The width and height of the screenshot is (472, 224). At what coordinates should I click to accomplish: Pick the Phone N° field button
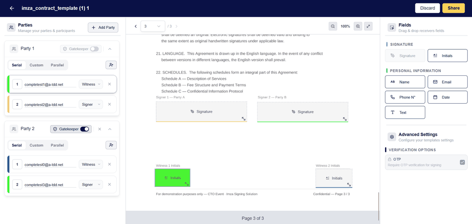pyautogui.click(x=405, y=97)
